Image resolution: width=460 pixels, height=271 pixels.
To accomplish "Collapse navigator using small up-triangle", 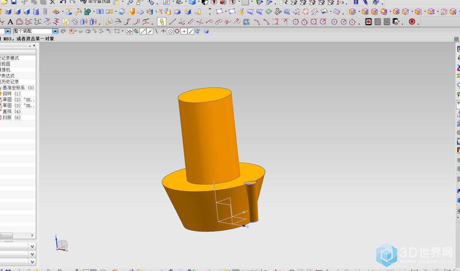I will coord(30,46).
